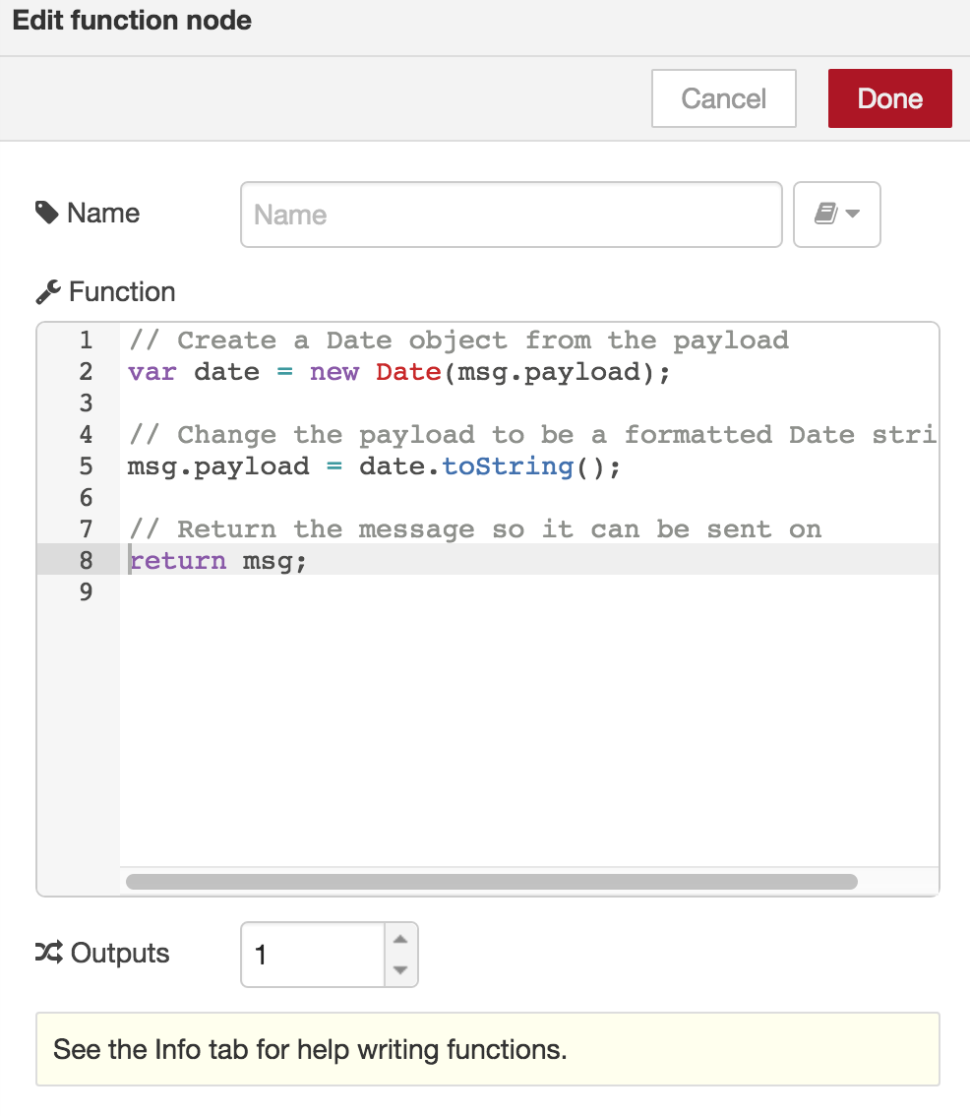Click the Cancel button
Image resolution: width=970 pixels, height=1116 pixels.
click(x=724, y=98)
